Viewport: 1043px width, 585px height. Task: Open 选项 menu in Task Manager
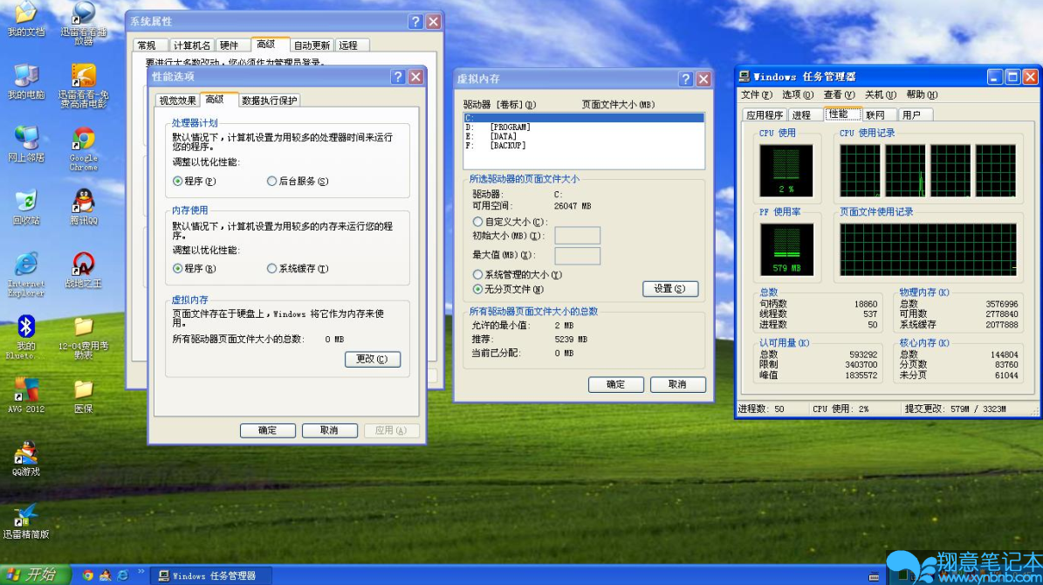pos(798,94)
